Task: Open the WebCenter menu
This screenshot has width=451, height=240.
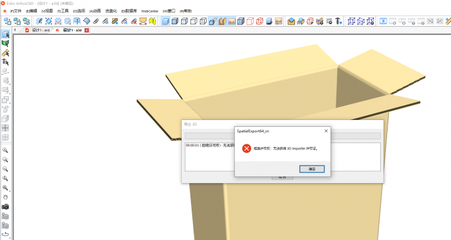Action: tap(150, 11)
